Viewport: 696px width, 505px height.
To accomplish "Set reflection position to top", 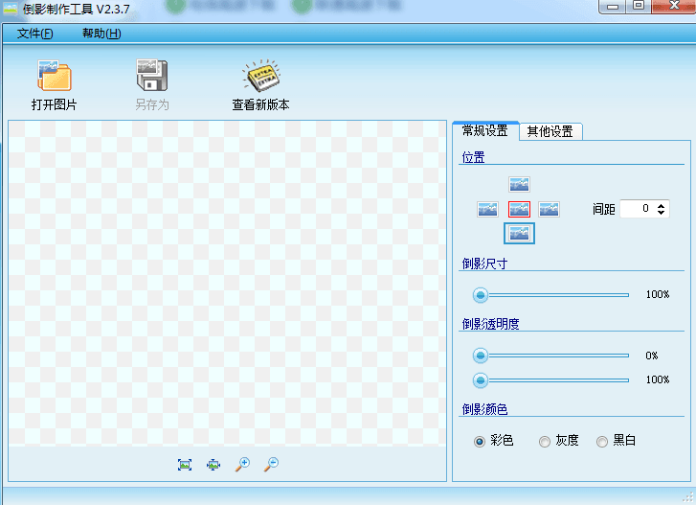I will [519, 184].
